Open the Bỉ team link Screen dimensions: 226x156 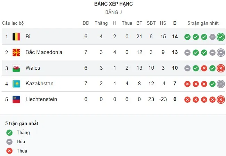tap(28, 37)
